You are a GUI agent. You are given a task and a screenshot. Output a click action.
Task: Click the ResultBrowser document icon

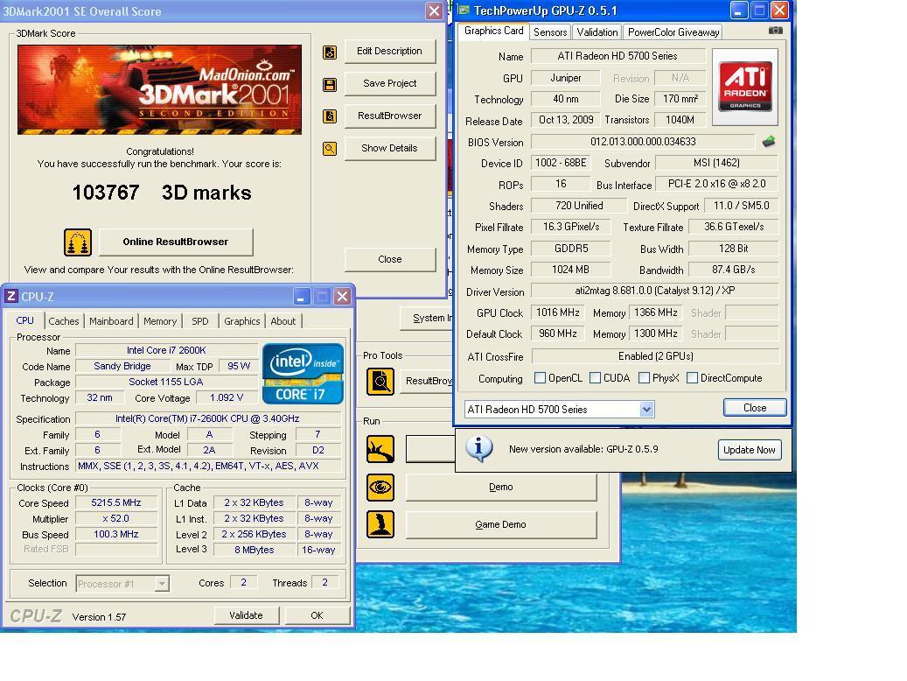tap(330, 116)
